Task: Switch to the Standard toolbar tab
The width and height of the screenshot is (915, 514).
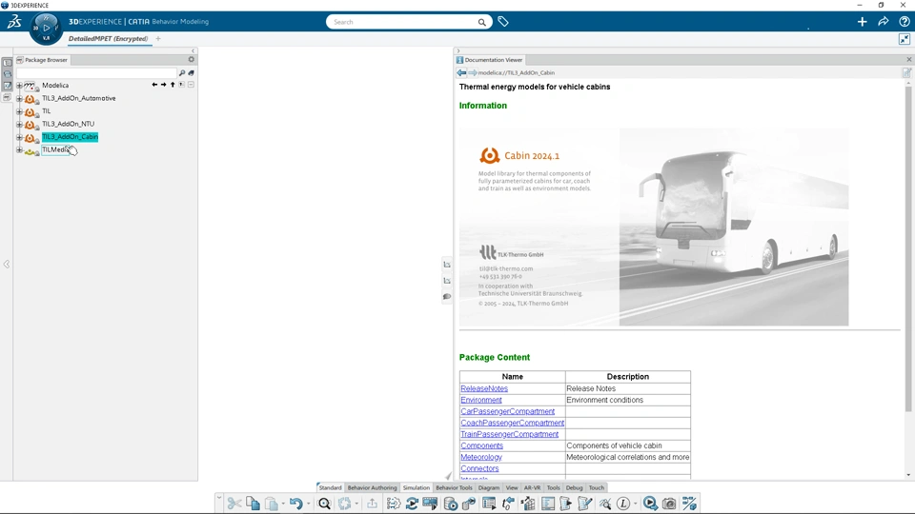Action: coord(331,487)
